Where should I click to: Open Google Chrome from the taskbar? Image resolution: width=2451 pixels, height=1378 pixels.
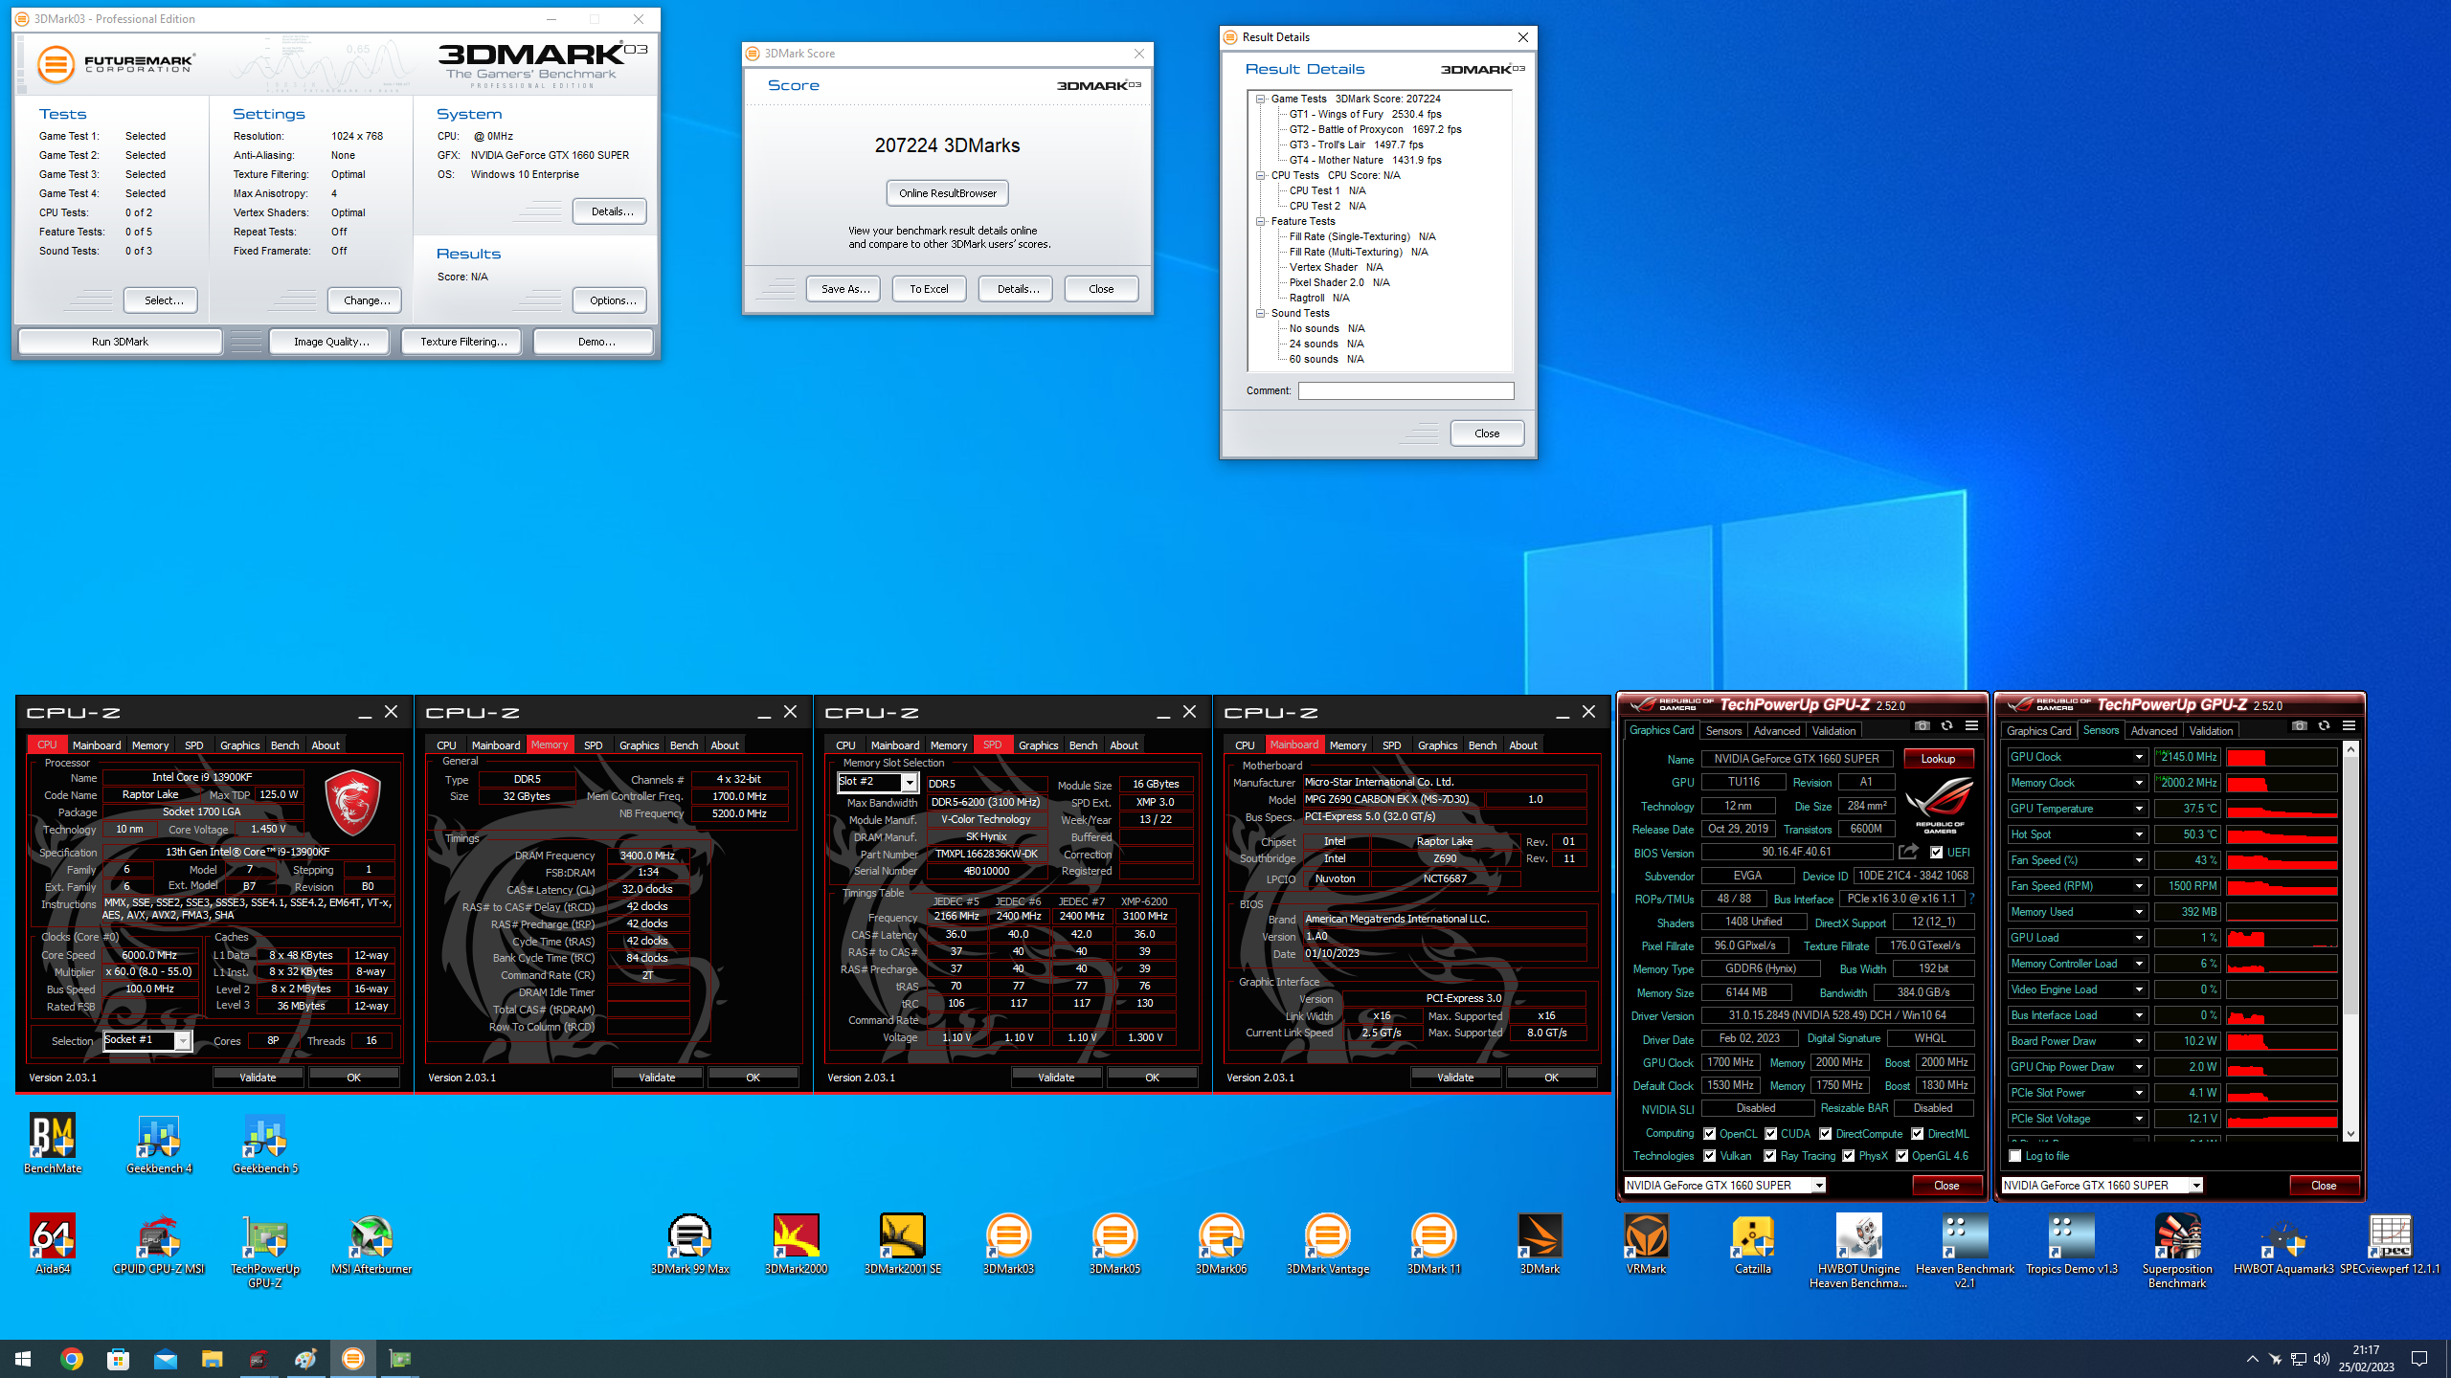click(71, 1358)
